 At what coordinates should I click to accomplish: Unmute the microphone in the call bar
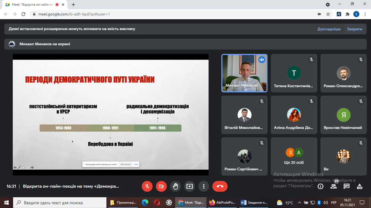(147, 186)
